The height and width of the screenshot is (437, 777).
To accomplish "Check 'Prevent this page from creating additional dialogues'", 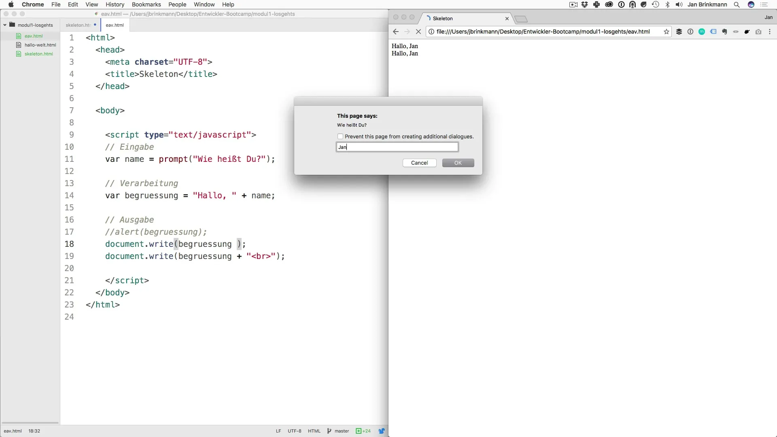I will 340,136.
